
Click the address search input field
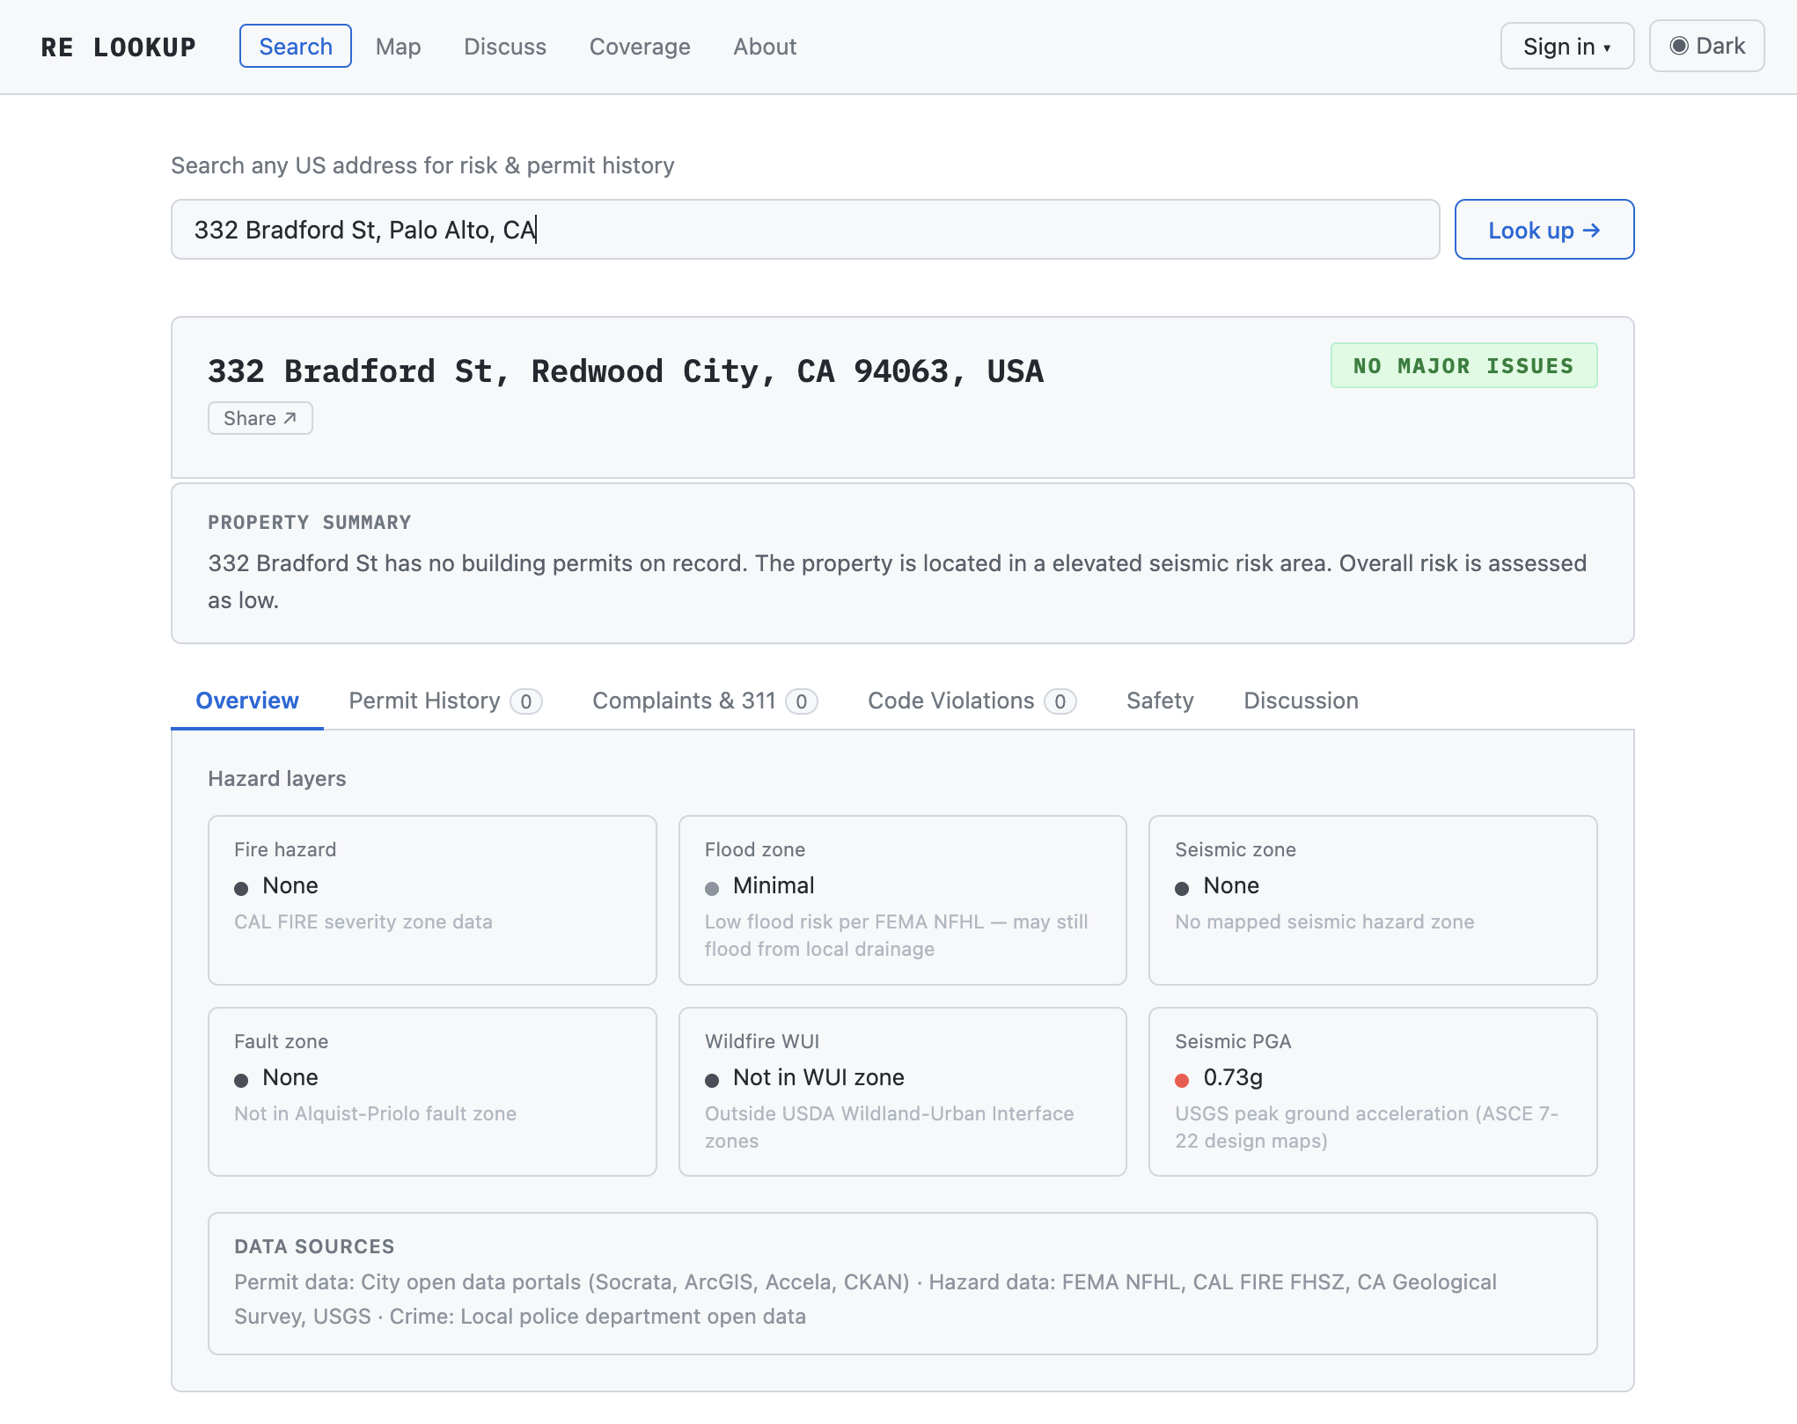[x=804, y=230]
